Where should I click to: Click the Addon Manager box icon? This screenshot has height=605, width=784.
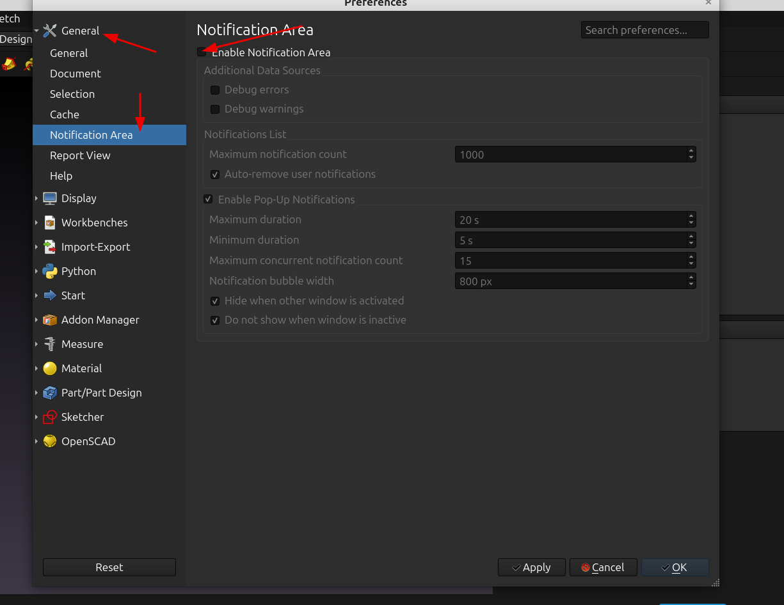tap(50, 320)
